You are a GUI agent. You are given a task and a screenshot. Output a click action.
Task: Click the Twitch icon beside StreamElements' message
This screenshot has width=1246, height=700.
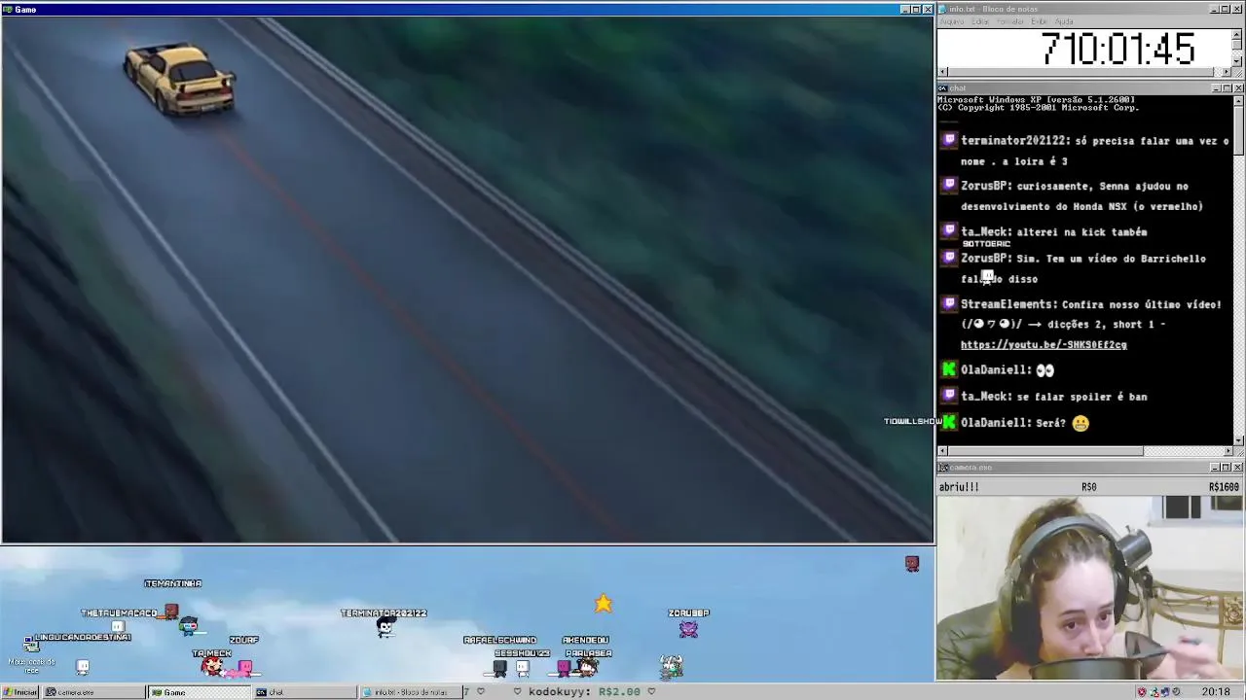point(949,304)
